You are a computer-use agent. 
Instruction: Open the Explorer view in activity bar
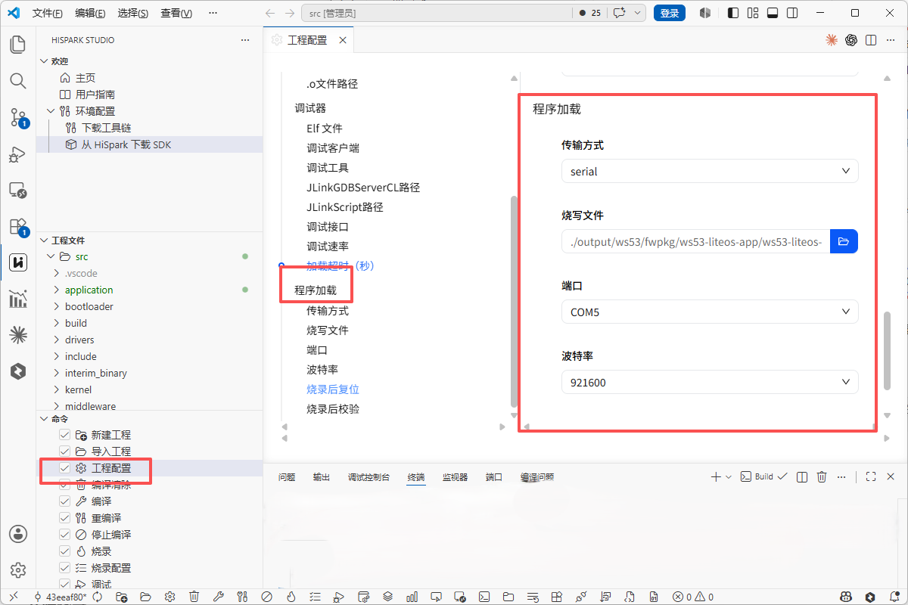17,45
